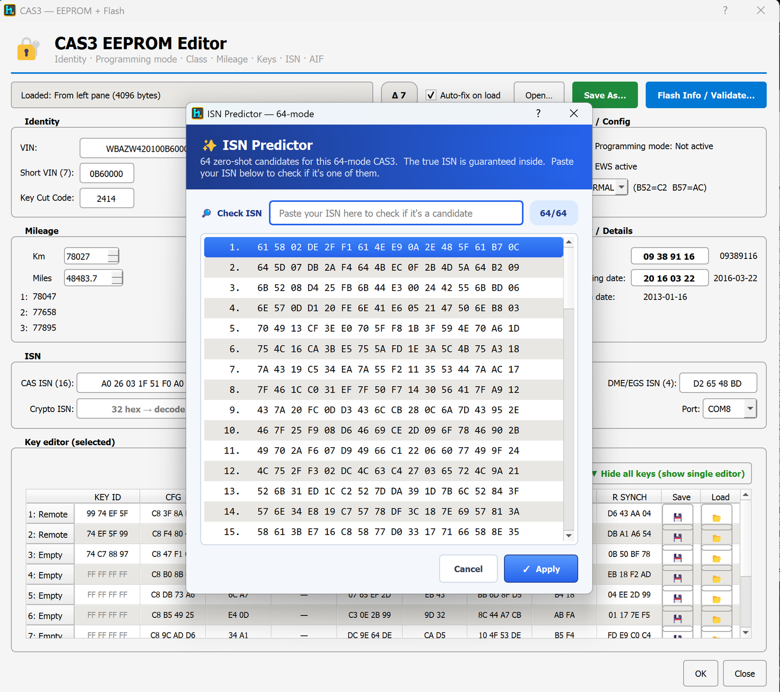
Task: Click R SYNCH cell D6 43 AA 04
Action: 629,514
